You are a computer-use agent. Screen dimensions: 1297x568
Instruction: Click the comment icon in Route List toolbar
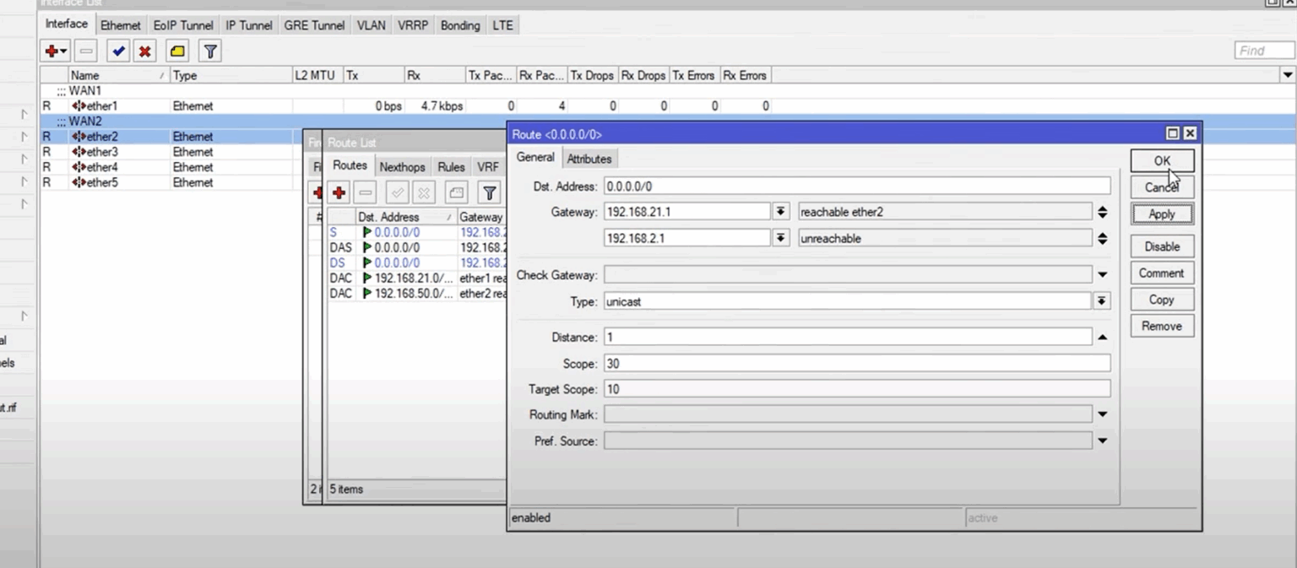click(456, 192)
